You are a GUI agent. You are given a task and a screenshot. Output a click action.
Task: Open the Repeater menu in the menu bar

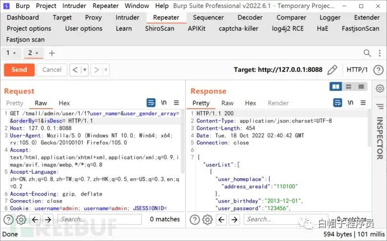coord(105,6)
